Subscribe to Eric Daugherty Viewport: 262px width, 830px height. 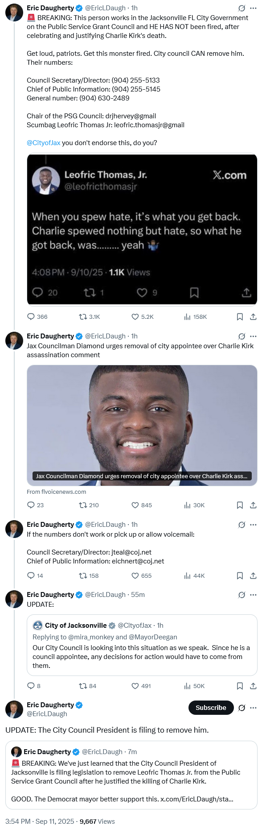(211, 708)
